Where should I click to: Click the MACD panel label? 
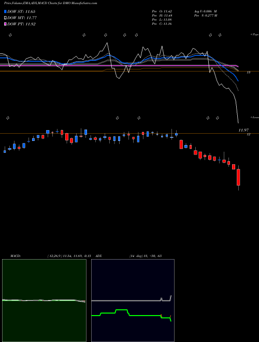16,256
